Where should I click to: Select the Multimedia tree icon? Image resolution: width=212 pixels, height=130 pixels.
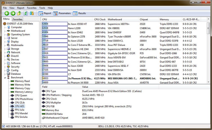click(x=9, y=45)
